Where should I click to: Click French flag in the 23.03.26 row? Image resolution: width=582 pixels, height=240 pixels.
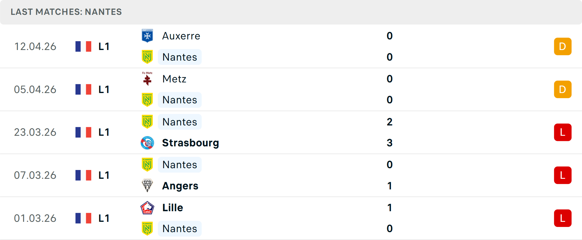click(x=83, y=132)
